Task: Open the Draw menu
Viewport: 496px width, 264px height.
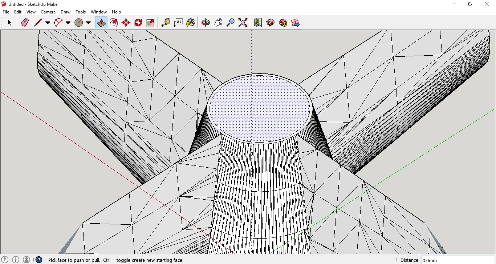Action: 65,12
